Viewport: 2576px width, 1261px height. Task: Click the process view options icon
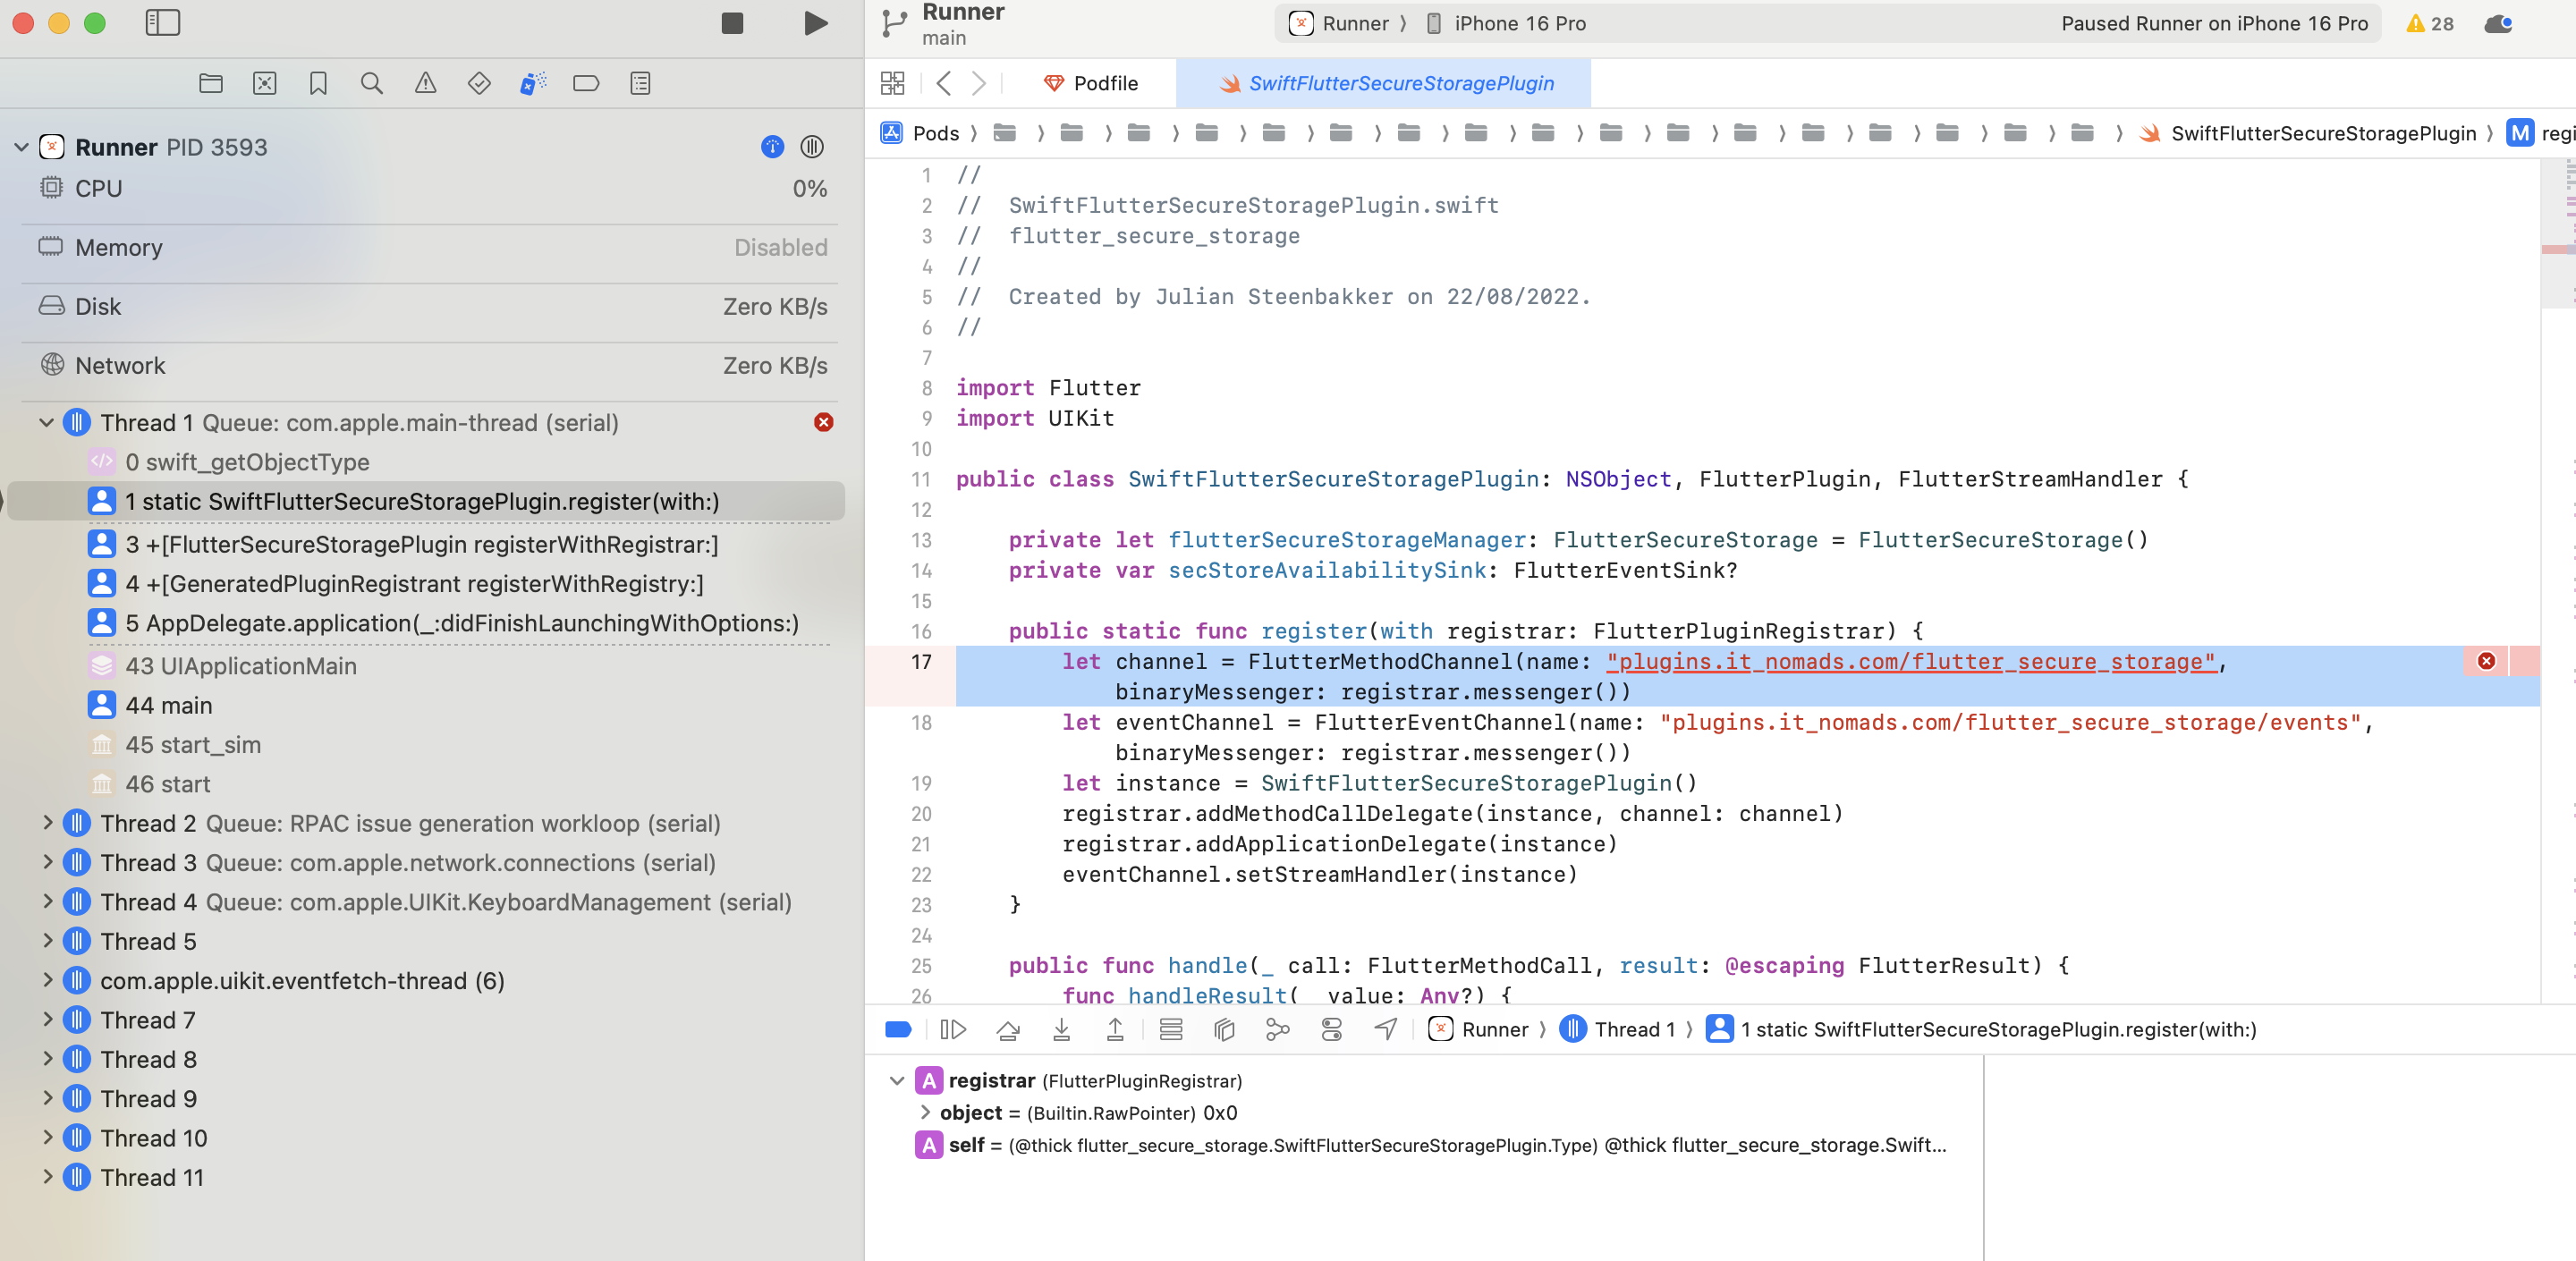click(x=812, y=147)
